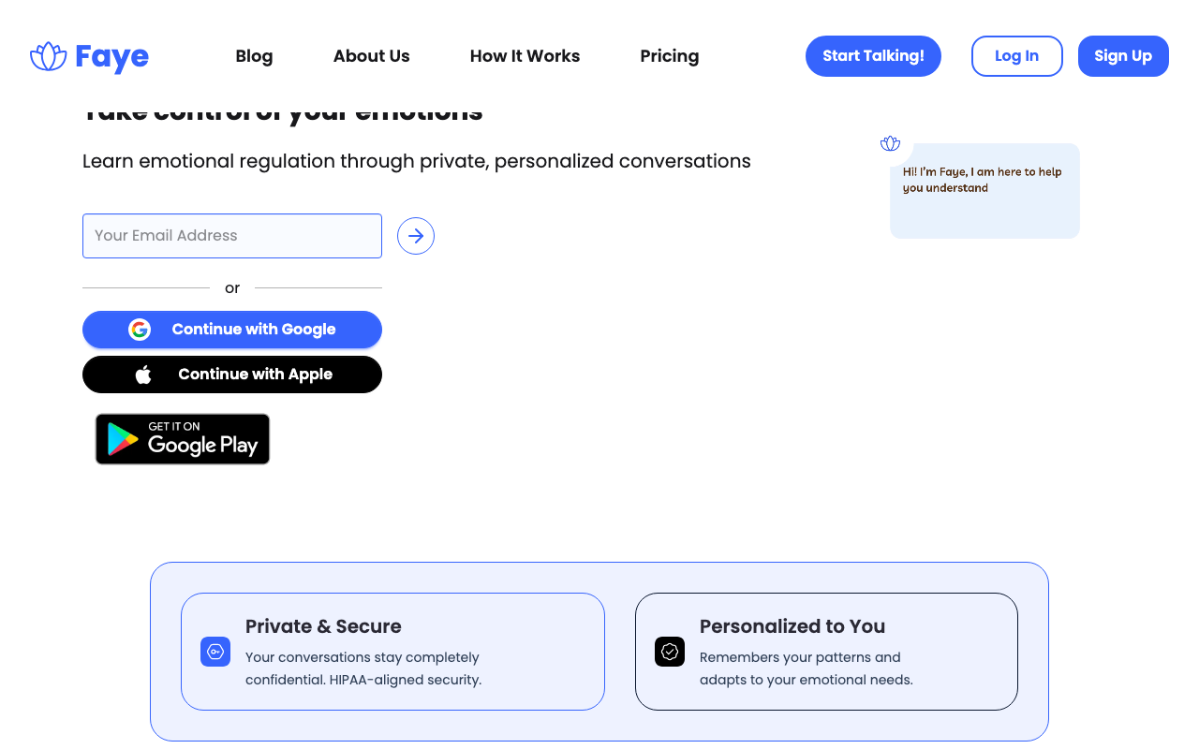Open the Get it on Google Play badge
The width and height of the screenshot is (1199, 749).
coord(183,439)
